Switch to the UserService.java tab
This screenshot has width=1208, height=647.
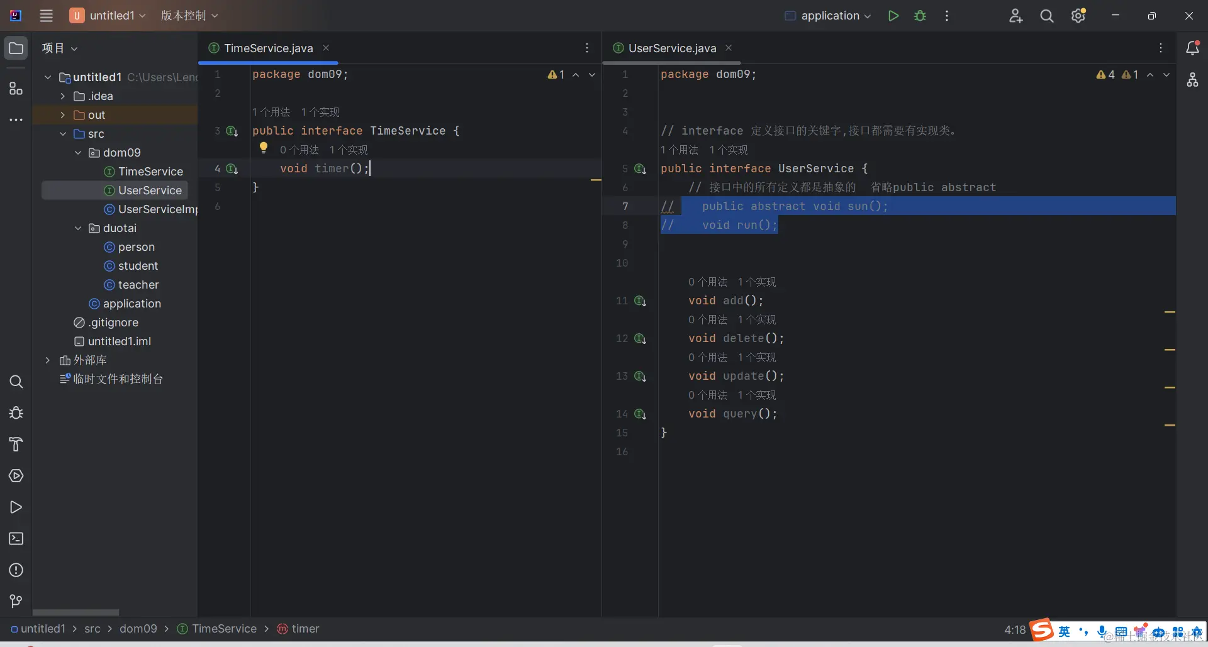672,48
